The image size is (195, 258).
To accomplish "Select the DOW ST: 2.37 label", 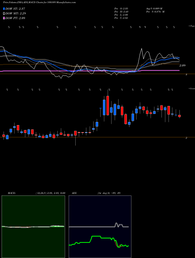I will (x=15, y=9).
